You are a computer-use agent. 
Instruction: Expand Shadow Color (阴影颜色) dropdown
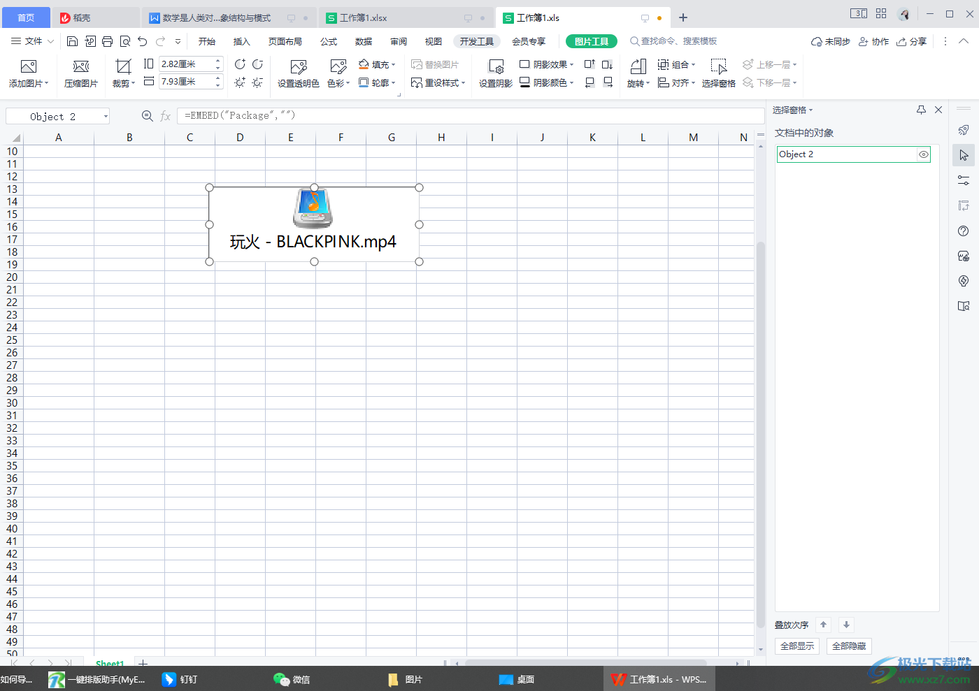coord(571,83)
